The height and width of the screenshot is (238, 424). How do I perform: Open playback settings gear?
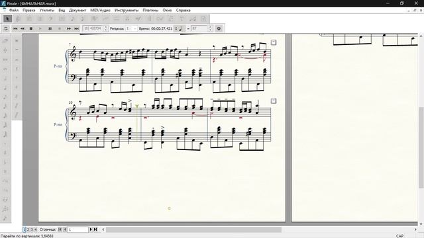click(x=219, y=28)
